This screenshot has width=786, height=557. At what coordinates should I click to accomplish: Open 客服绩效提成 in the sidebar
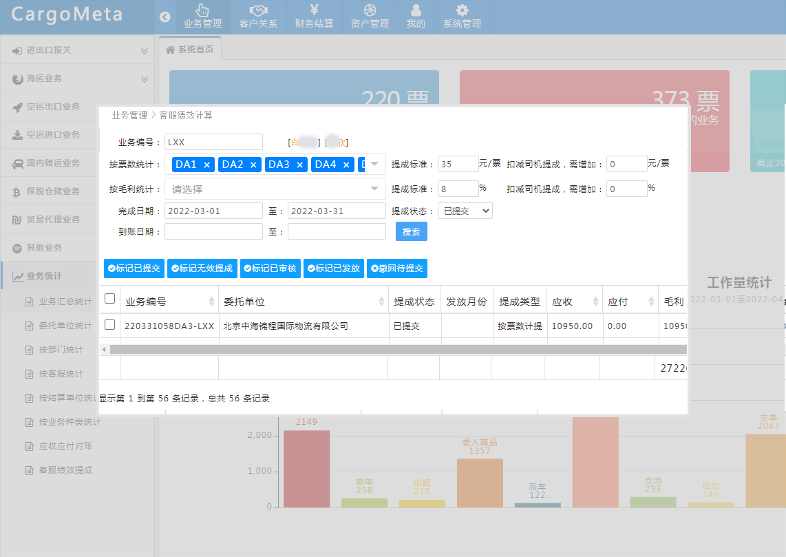[65, 470]
